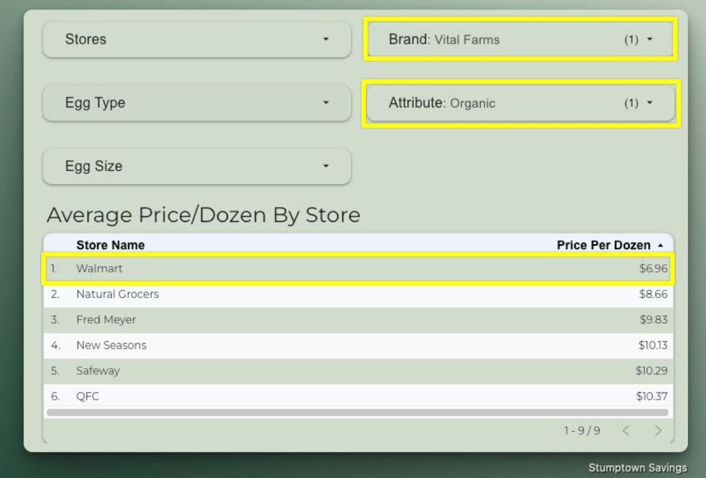Viewport: 706px width, 478px height.
Task: Click the arrow next to Attribute count
Action: pos(649,103)
